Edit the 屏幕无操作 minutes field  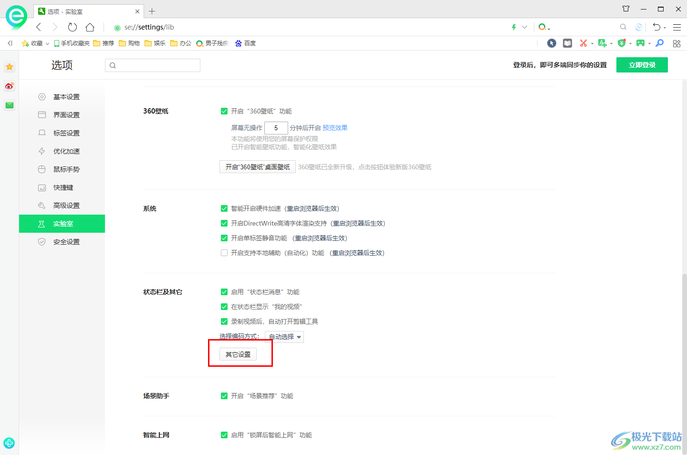tap(276, 128)
